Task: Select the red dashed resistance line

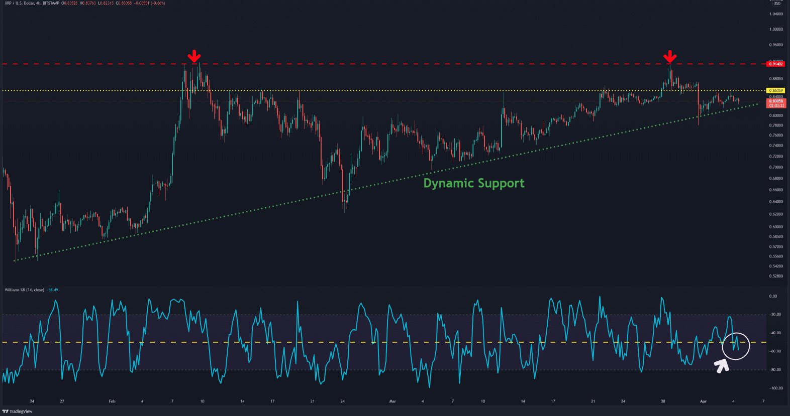Action: pos(352,64)
